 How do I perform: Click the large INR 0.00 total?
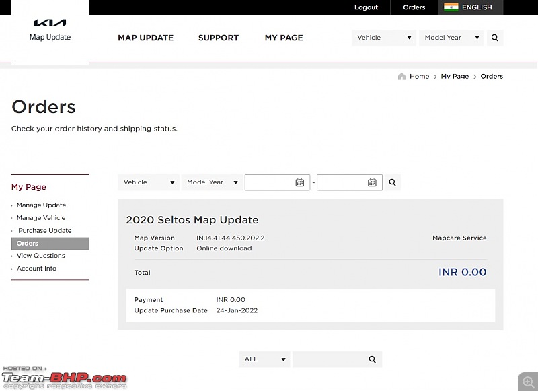463,272
